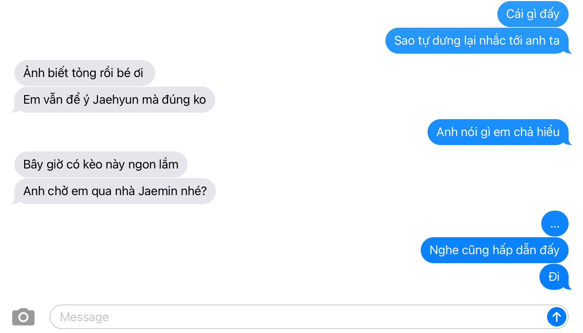Select the blue "..." message bubble

pyautogui.click(x=555, y=224)
